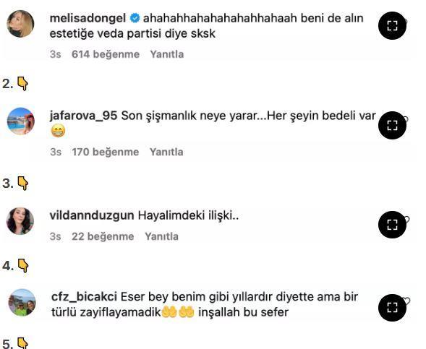The image size is (426, 349).
Task: View 22 beğenme likes list
Action: (x=103, y=236)
